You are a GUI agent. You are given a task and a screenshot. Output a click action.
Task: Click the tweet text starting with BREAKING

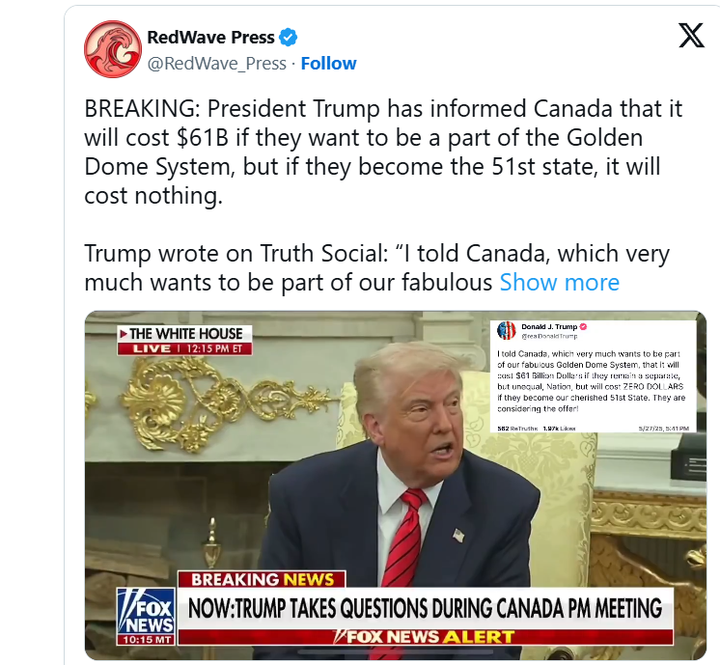[x=383, y=152]
